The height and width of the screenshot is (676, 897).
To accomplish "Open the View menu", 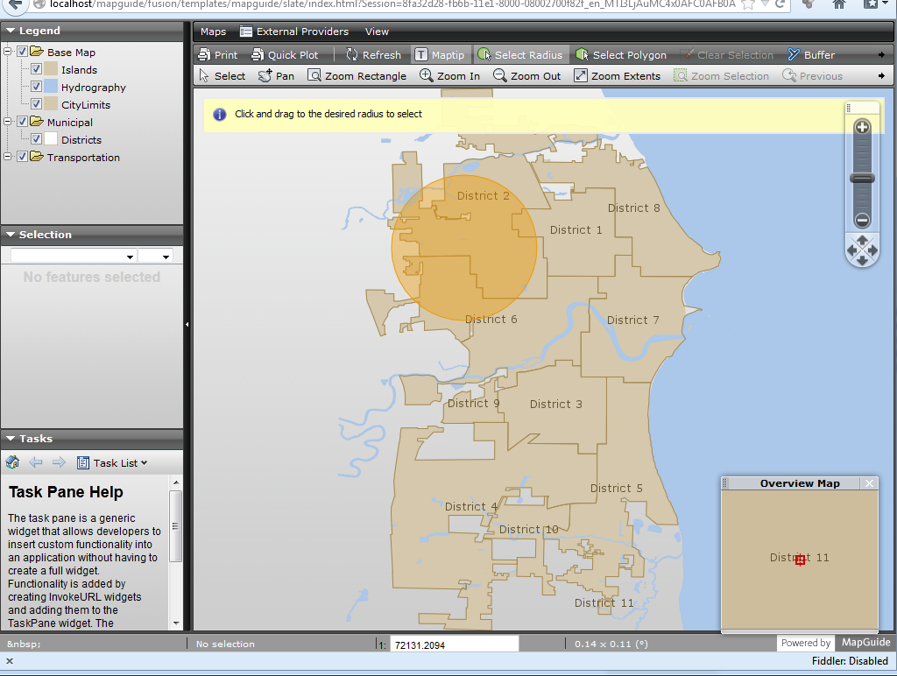I will pyautogui.click(x=377, y=32).
